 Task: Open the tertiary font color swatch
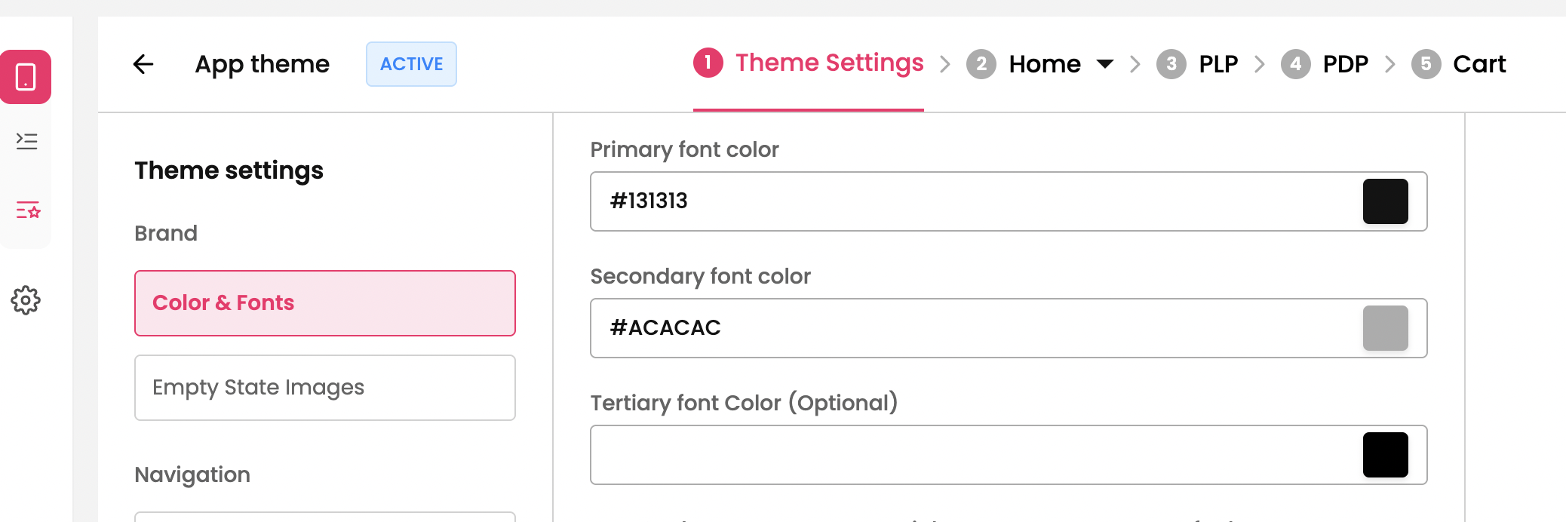[1385, 455]
